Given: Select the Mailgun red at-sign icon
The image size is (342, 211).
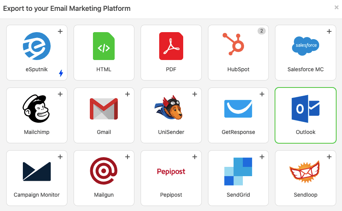Looking at the screenshot, I should click(x=104, y=171).
